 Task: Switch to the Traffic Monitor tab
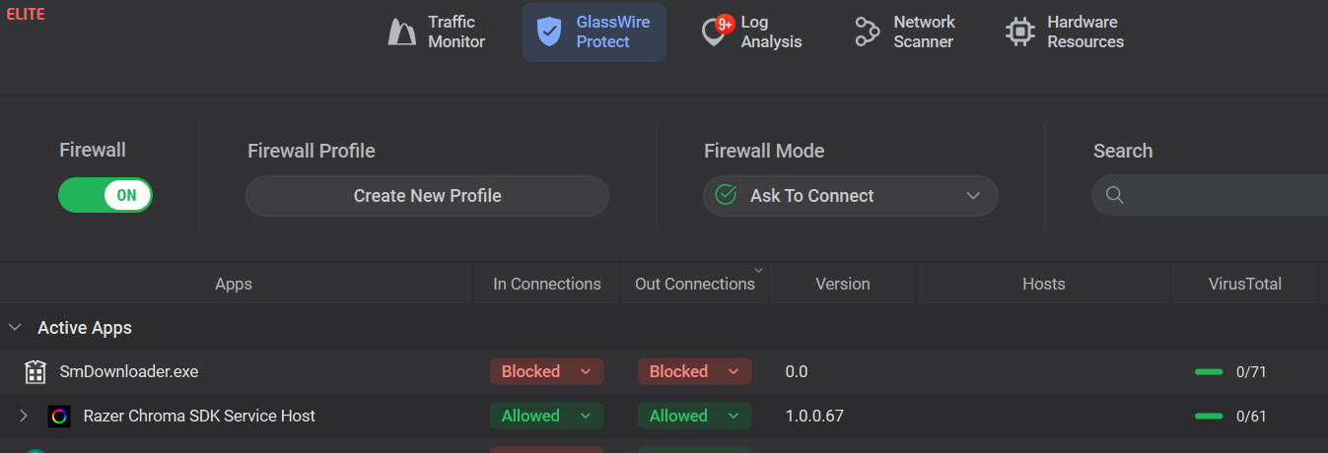[x=455, y=32]
